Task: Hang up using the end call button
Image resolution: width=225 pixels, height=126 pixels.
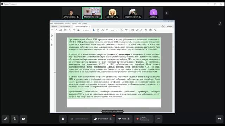Action: pyautogui.click(x=219, y=119)
